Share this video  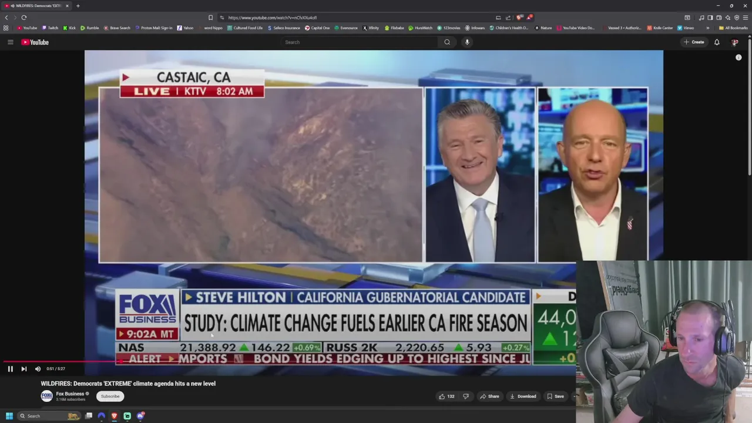pyautogui.click(x=489, y=397)
